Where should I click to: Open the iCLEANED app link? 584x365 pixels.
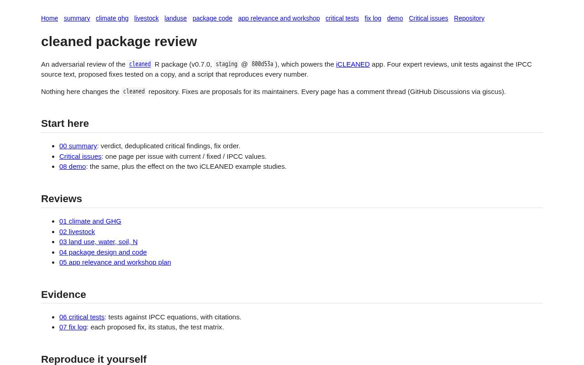point(353,64)
